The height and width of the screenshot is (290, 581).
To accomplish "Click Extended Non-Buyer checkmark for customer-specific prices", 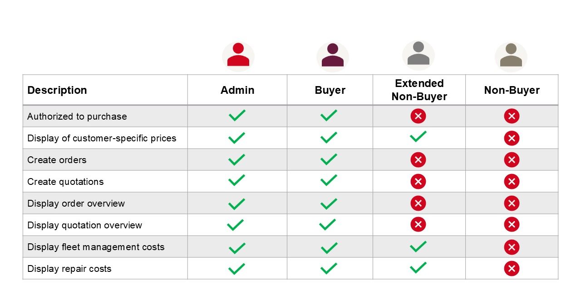I will click(418, 137).
